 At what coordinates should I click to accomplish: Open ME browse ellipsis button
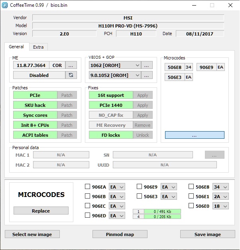click(71, 65)
